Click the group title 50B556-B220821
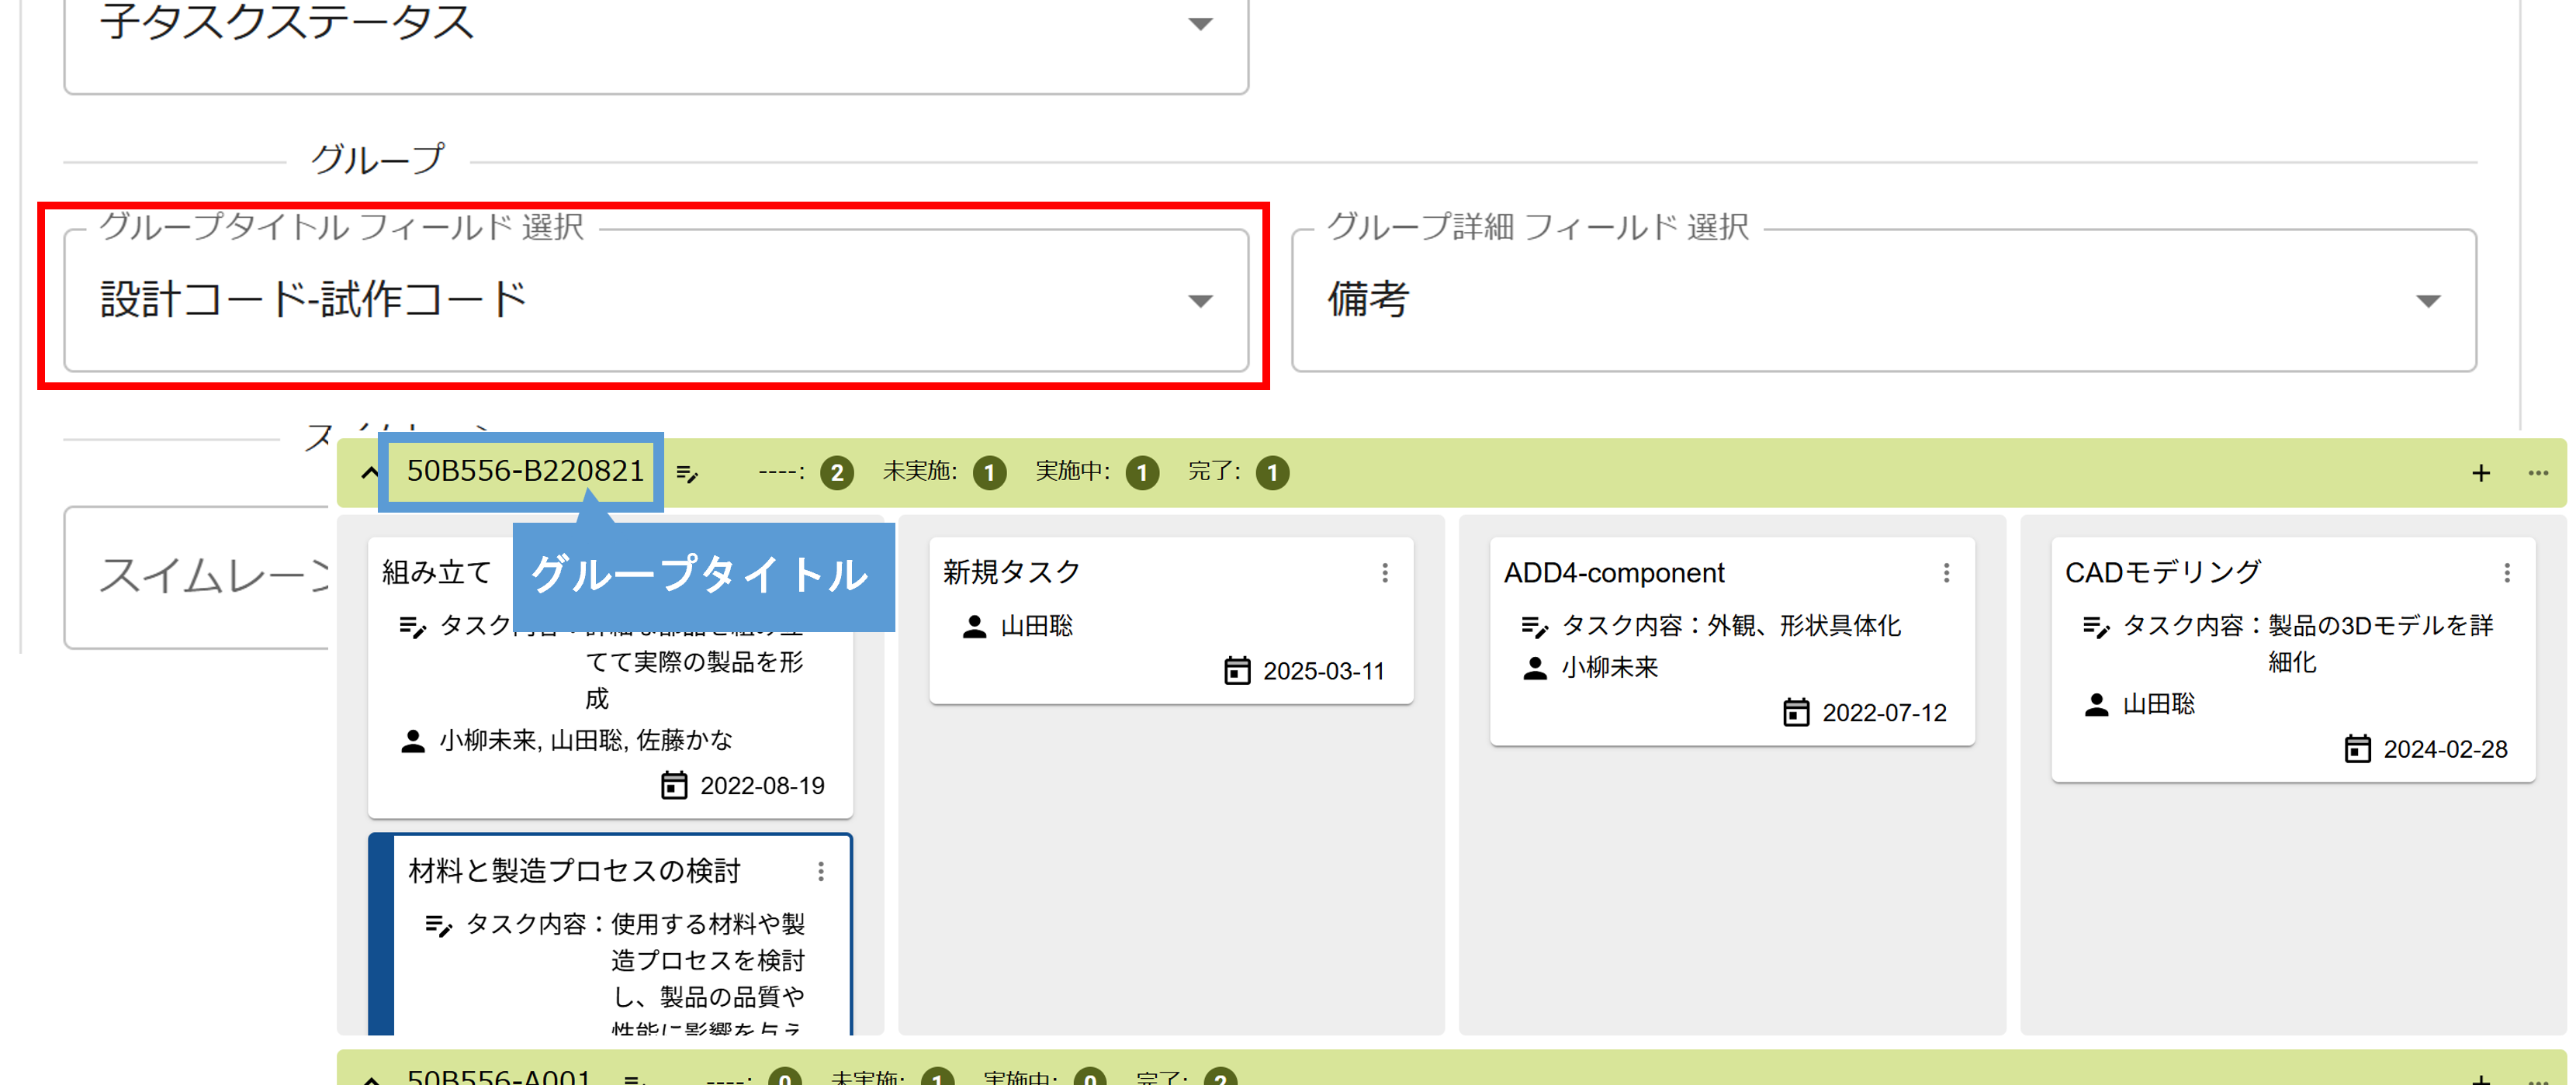The image size is (2576, 1085). tap(525, 471)
